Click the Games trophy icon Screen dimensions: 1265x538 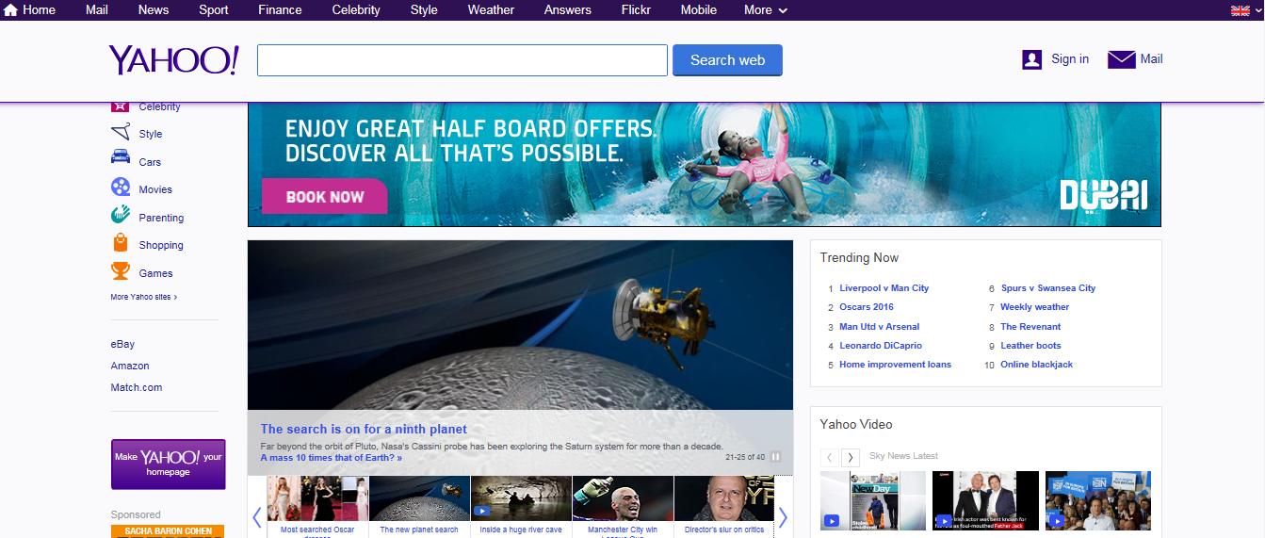click(121, 271)
